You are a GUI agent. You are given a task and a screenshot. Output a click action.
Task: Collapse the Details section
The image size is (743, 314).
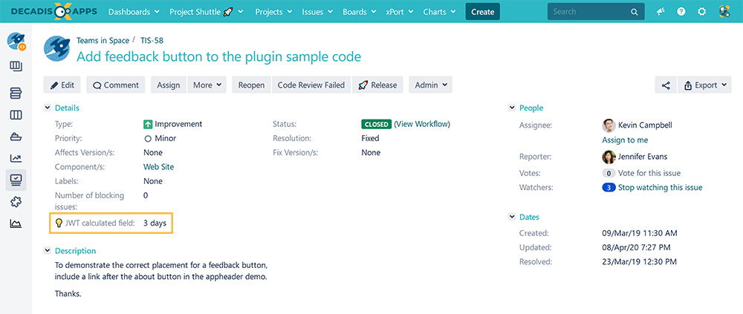click(48, 108)
